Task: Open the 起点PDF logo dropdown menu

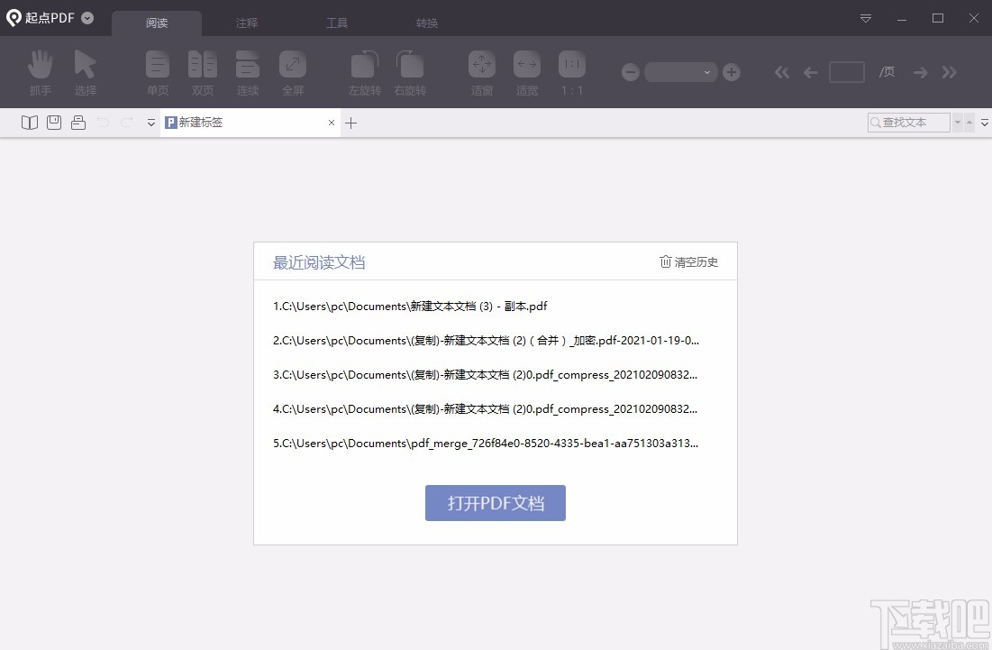Action: point(86,16)
